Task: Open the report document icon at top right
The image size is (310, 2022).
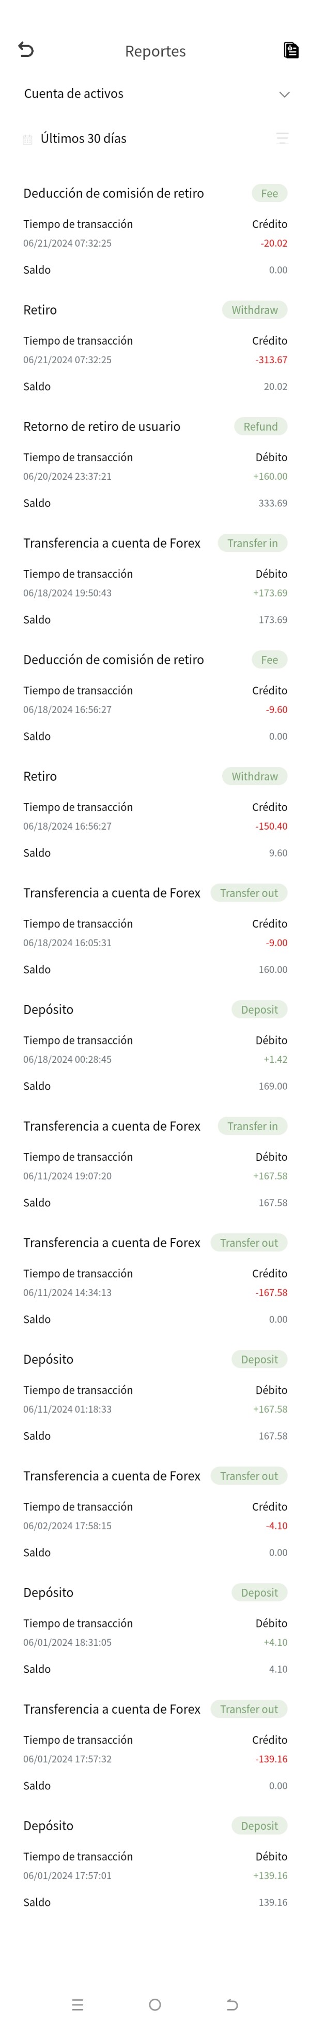Action: [x=291, y=50]
